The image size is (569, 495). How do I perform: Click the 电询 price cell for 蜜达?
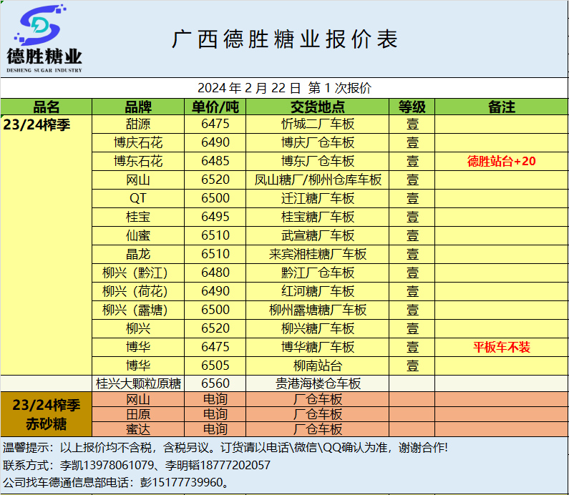coord(215,429)
